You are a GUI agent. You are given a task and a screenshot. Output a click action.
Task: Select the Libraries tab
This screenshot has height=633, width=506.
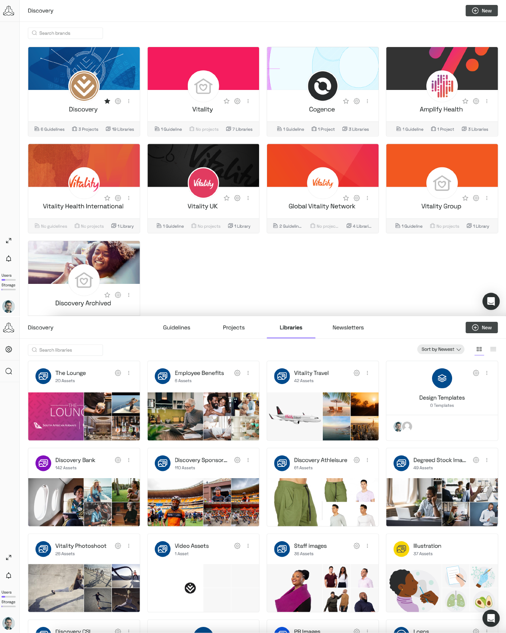[x=291, y=328]
